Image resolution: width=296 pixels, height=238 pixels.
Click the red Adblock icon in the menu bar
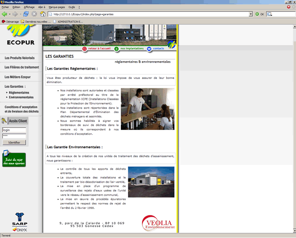(x=289, y=7)
